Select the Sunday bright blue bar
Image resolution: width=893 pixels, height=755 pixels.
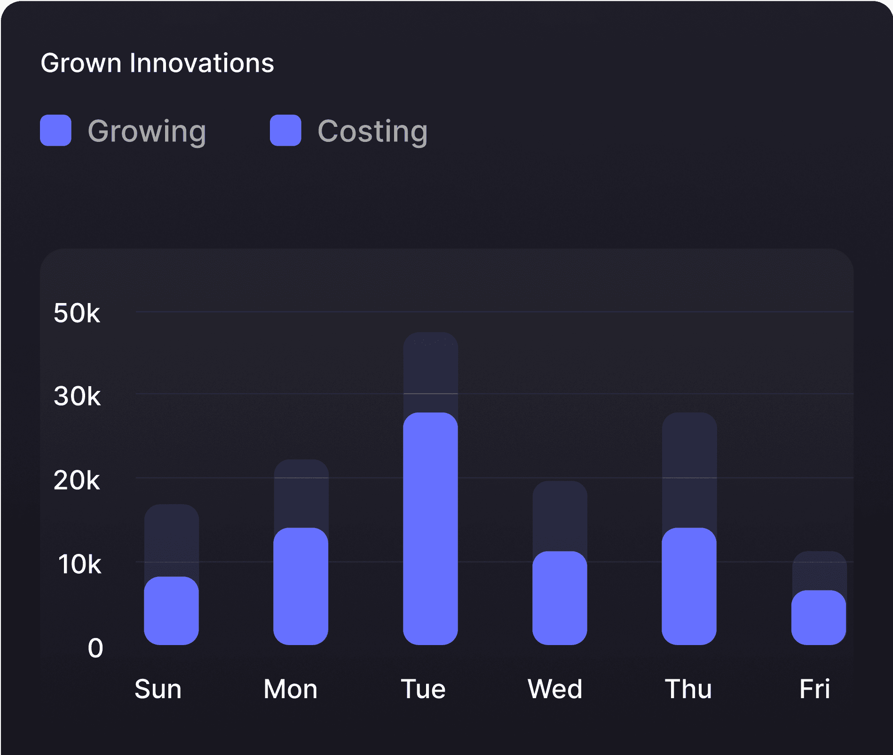[171, 610]
